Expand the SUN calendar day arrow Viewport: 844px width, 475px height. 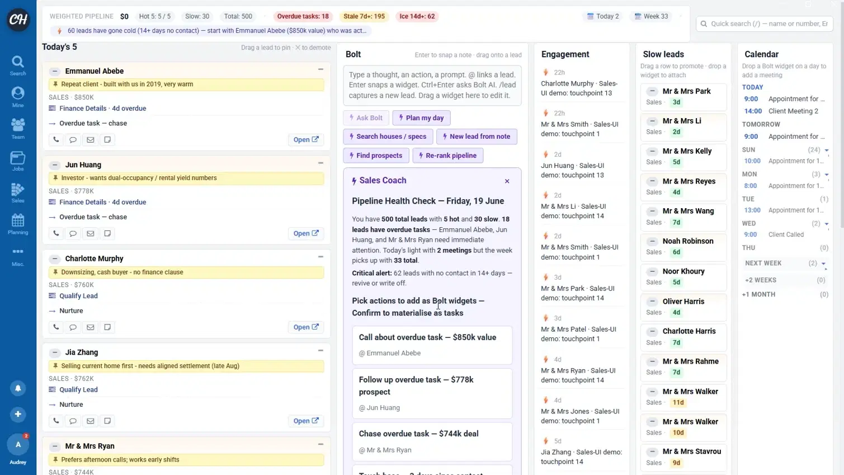coord(827,150)
